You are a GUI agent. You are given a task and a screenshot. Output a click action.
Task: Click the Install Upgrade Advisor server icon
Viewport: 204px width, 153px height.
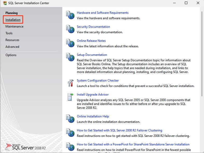tap(70, 97)
